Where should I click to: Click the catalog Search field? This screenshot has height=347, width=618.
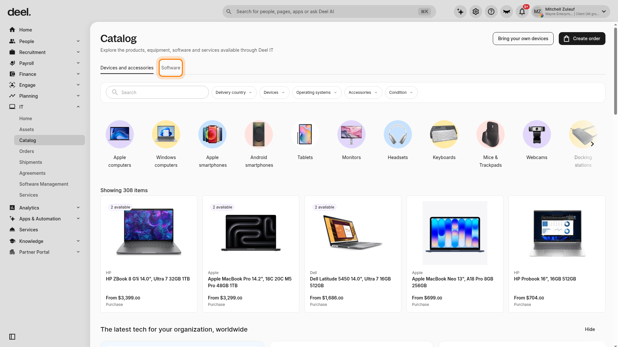[157, 92]
